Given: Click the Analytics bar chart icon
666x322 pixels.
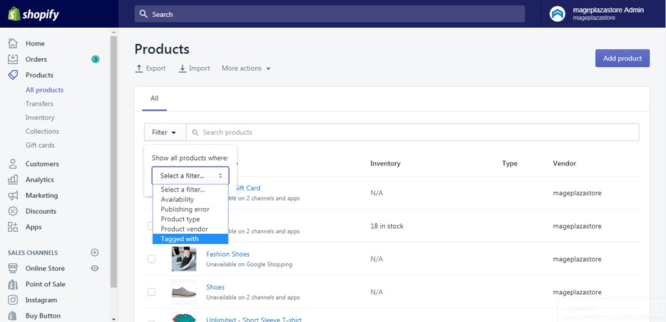Looking at the screenshot, I should coord(13,180).
